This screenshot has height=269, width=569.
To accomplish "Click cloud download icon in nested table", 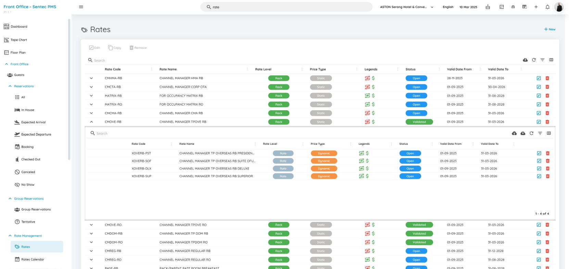I will (523, 133).
